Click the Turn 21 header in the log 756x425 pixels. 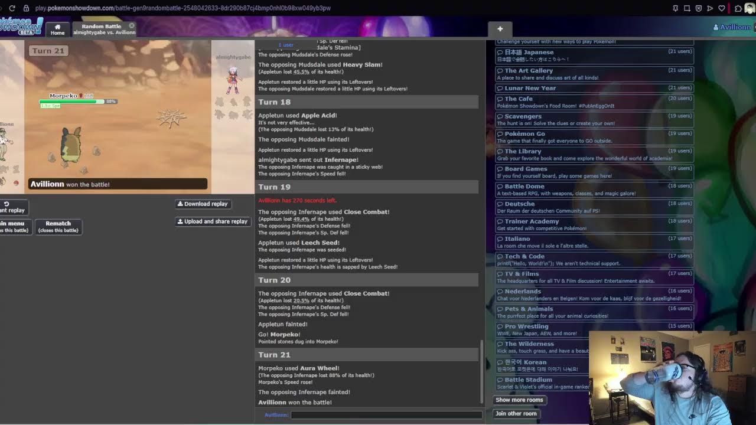[x=367, y=355]
